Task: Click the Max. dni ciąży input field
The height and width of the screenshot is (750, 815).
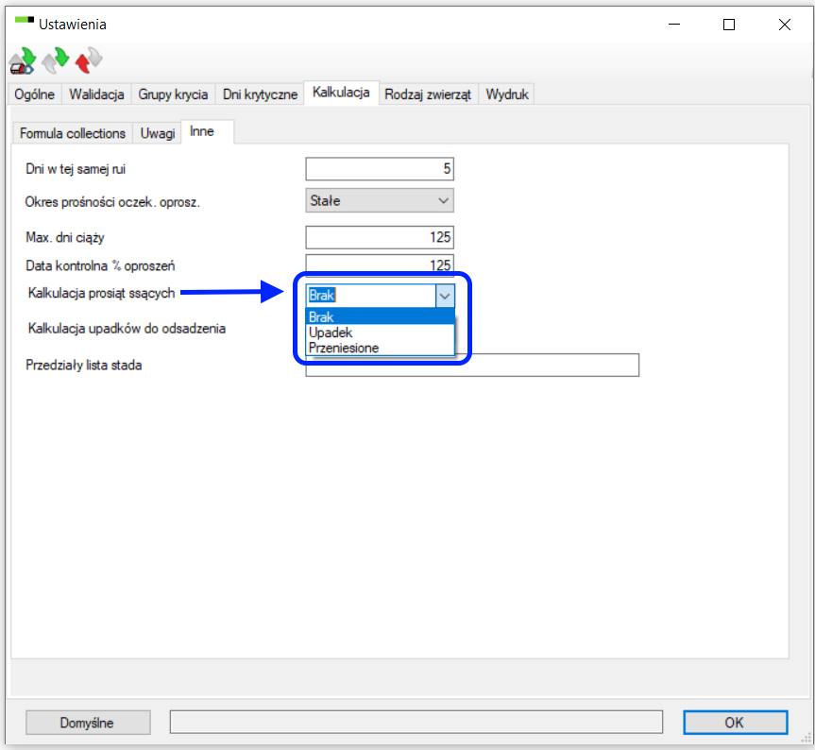Action: click(380, 237)
